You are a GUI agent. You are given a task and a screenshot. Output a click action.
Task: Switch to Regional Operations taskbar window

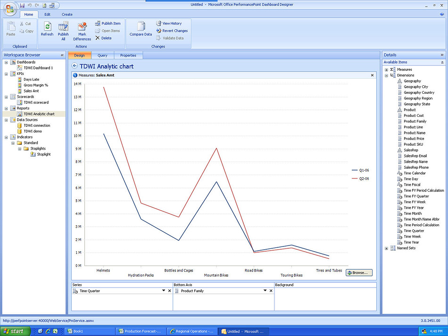pyautogui.click(x=191, y=331)
